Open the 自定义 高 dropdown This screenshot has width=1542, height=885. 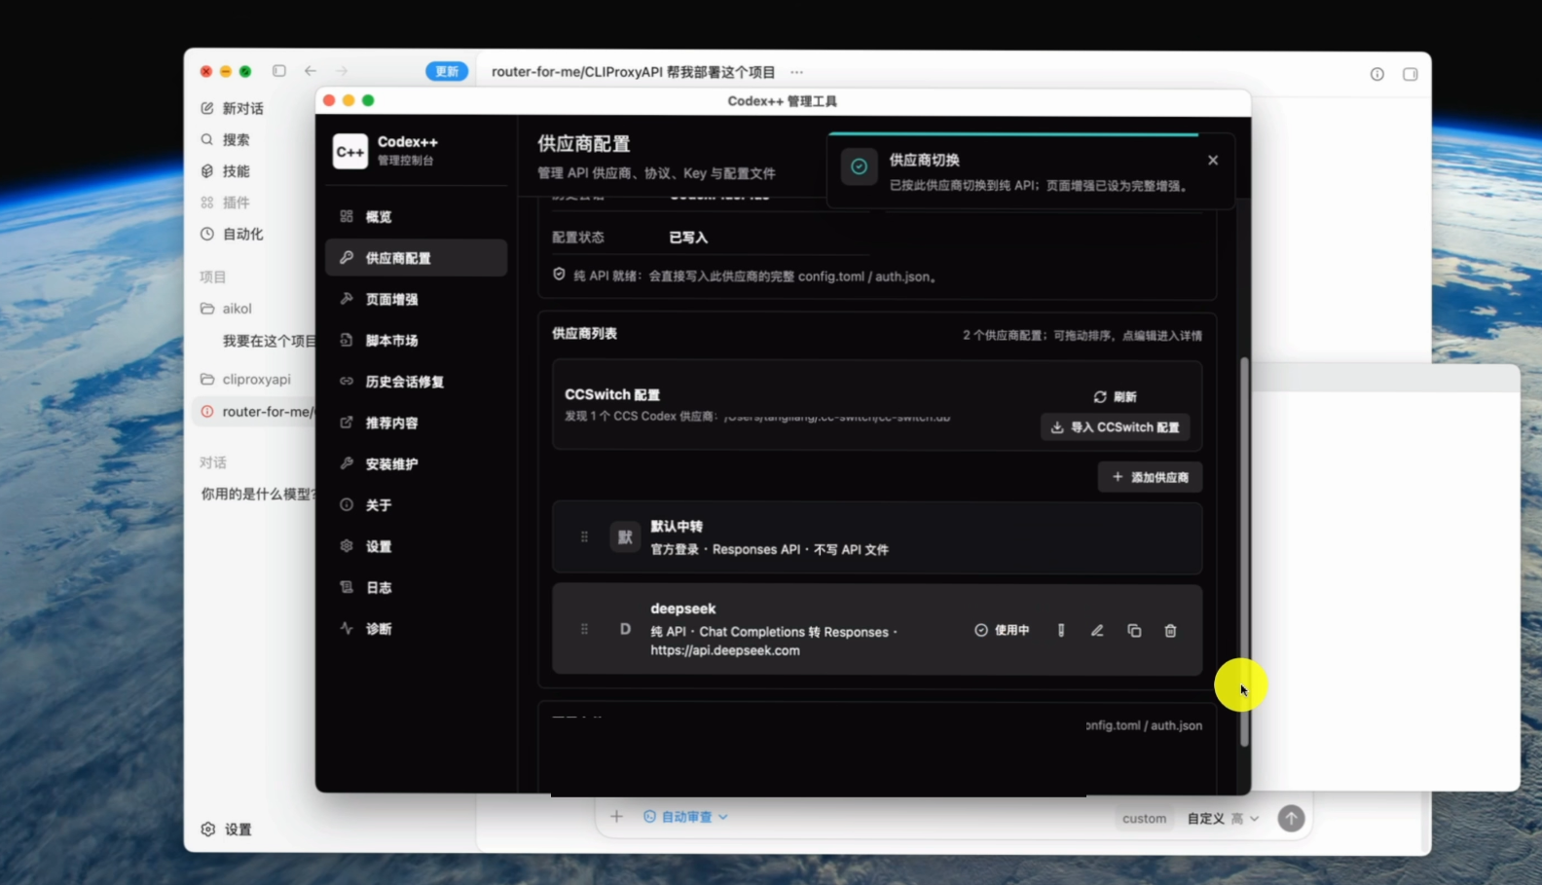[1223, 819]
